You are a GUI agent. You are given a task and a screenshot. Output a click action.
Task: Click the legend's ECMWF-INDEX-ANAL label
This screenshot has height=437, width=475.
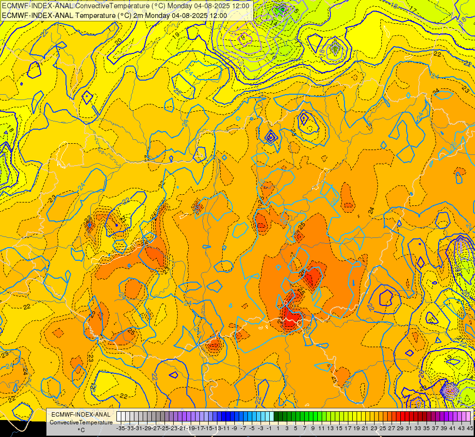pyautogui.click(x=81, y=415)
